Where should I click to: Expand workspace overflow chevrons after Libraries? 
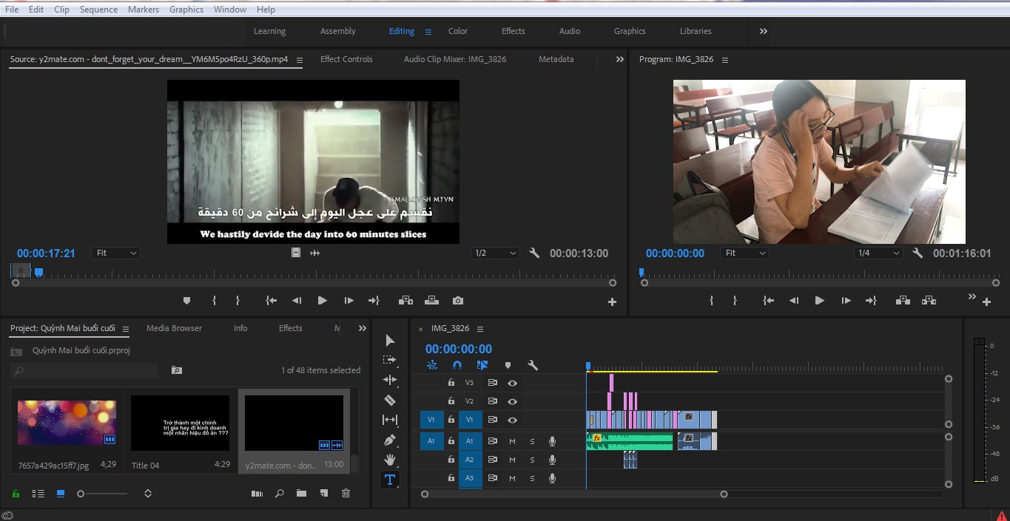pyautogui.click(x=764, y=31)
